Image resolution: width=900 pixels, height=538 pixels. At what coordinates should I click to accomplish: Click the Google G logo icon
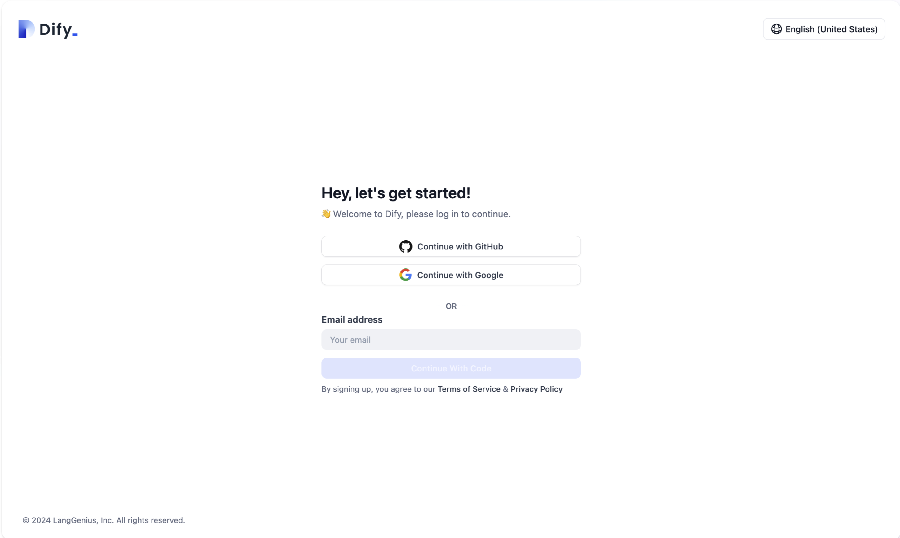tap(405, 275)
